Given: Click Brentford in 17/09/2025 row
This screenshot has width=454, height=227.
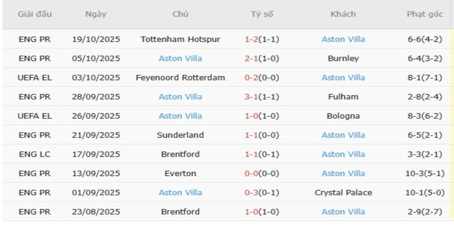Looking at the screenshot, I should (180, 154).
